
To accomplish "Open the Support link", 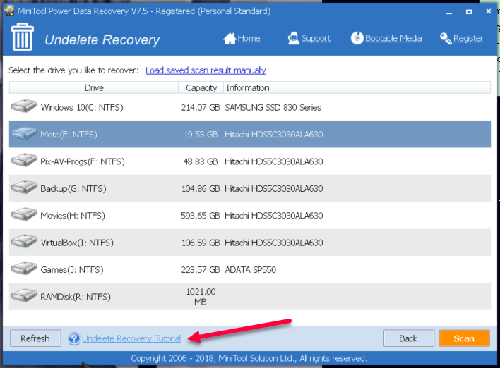I will click(316, 39).
